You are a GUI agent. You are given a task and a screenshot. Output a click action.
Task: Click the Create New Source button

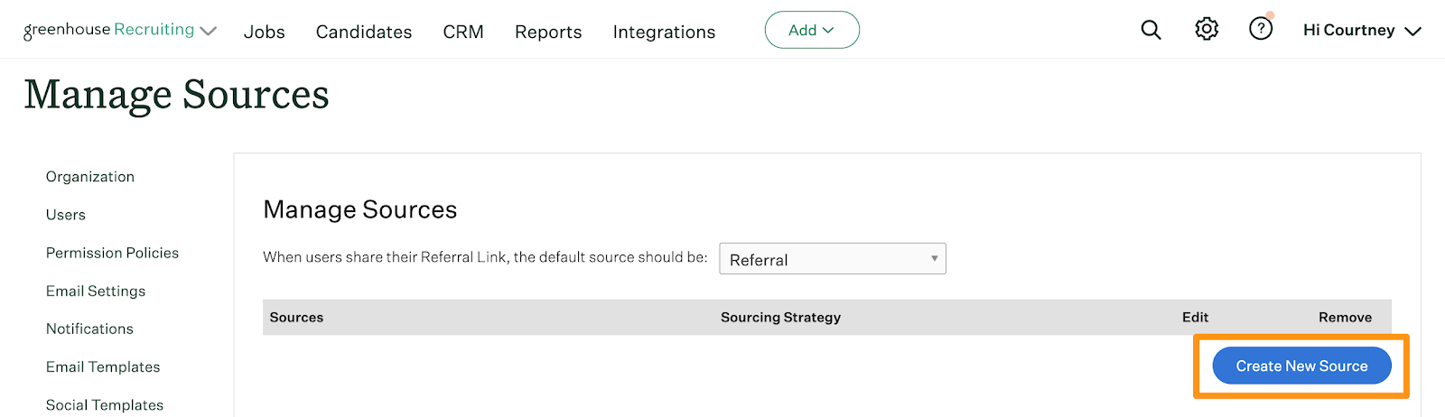point(1301,366)
